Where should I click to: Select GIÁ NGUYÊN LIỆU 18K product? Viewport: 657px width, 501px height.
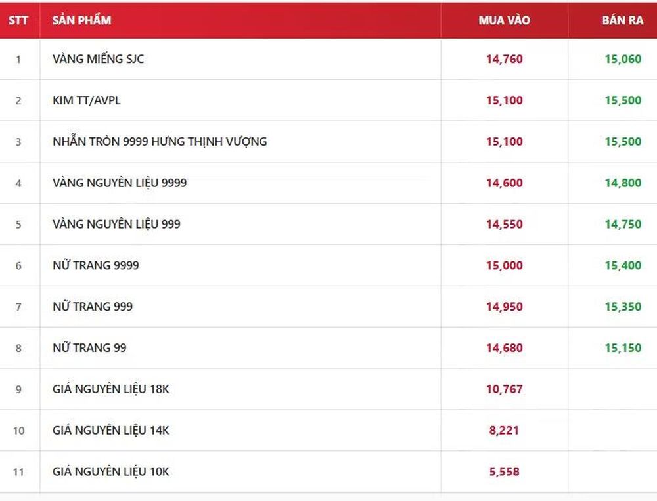coord(110,389)
